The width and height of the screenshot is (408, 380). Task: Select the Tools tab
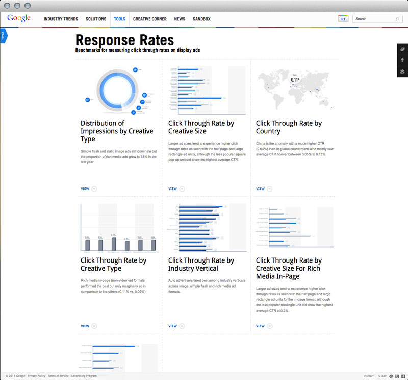[120, 19]
